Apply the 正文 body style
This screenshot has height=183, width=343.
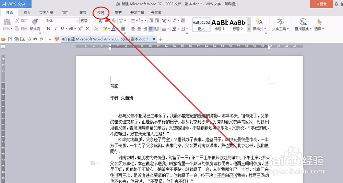coord(201,25)
